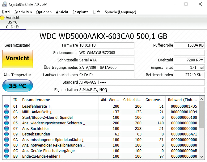Click the Schlecht... column header

132,100
